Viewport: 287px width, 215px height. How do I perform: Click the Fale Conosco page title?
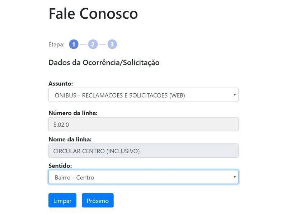click(x=93, y=14)
